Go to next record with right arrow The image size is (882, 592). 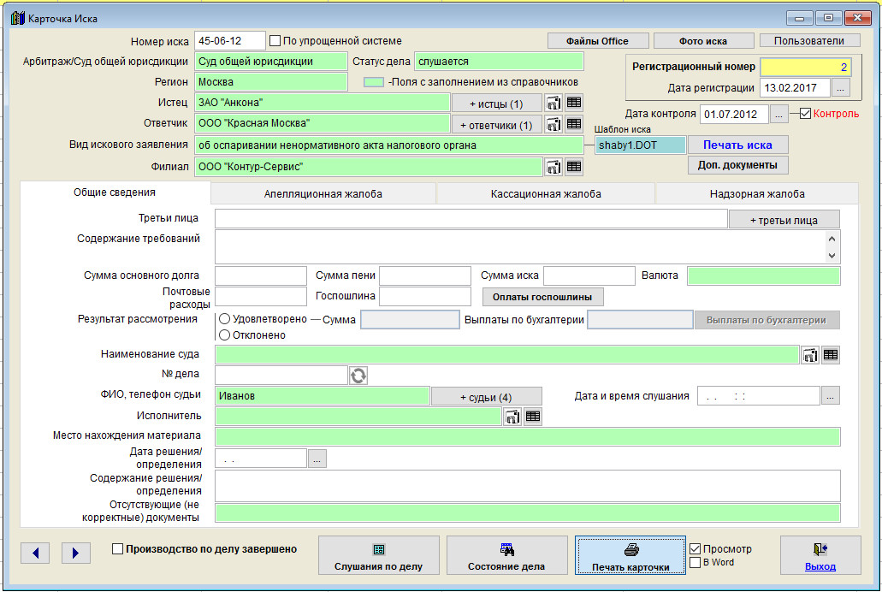[76, 554]
